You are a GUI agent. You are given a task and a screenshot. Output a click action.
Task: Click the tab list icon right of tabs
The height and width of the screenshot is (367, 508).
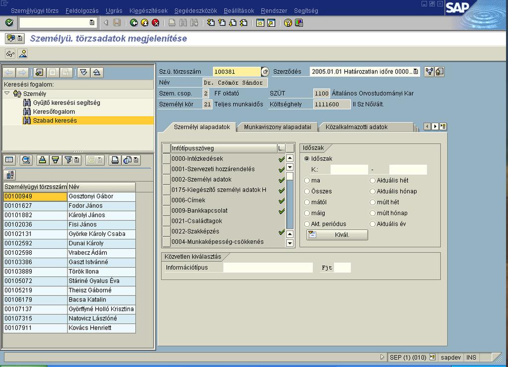(443, 127)
